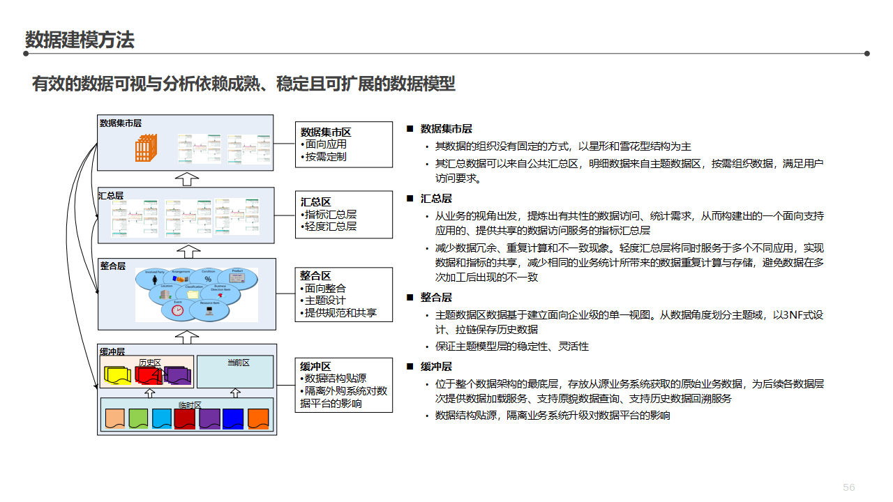Image resolution: width=893 pixels, height=502 pixels.
Task: Click the yellow stacked documents in 历史区
Action: [117, 375]
